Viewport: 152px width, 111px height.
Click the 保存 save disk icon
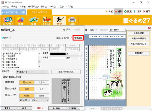tap(3, 38)
